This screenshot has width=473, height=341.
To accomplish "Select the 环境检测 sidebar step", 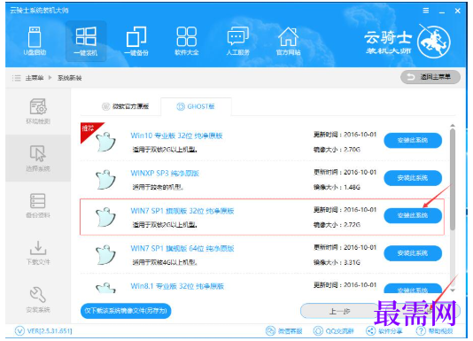I will tap(38, 112).
